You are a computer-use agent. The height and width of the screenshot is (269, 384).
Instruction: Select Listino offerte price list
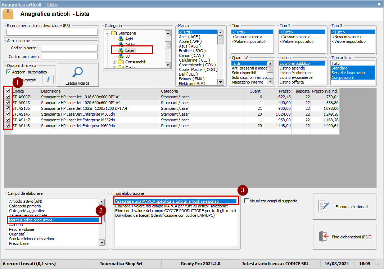point(292,82)
